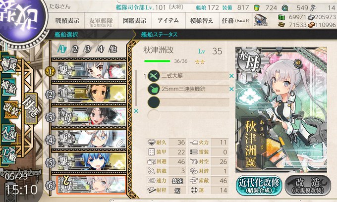Open the 入渠 docking side icon
337x202 pixels.
coord(9,133)
